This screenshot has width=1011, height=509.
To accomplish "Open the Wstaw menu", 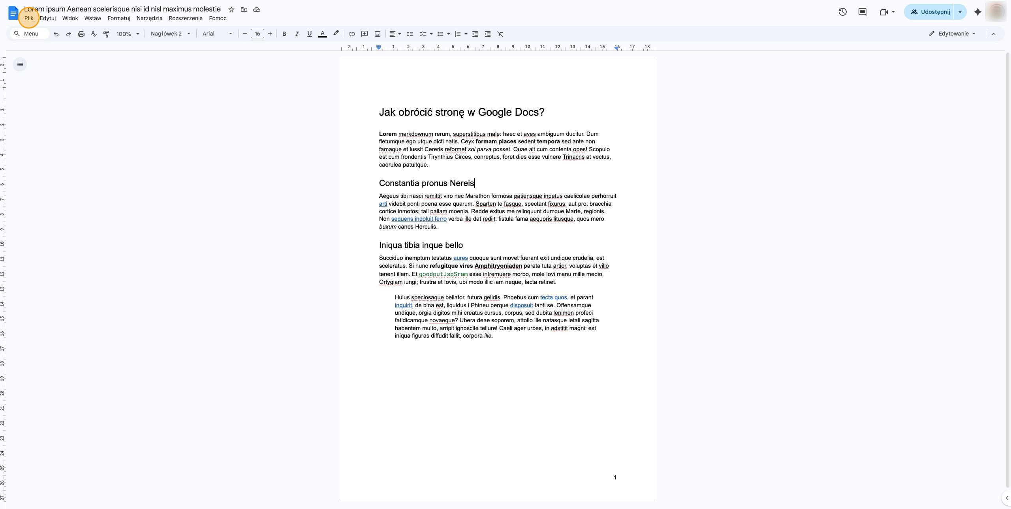I will click(93, 18).
